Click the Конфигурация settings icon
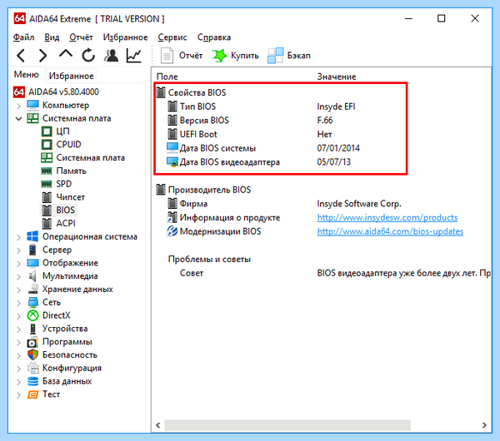Viewport: 500px width, 441px height. (32, 368)
